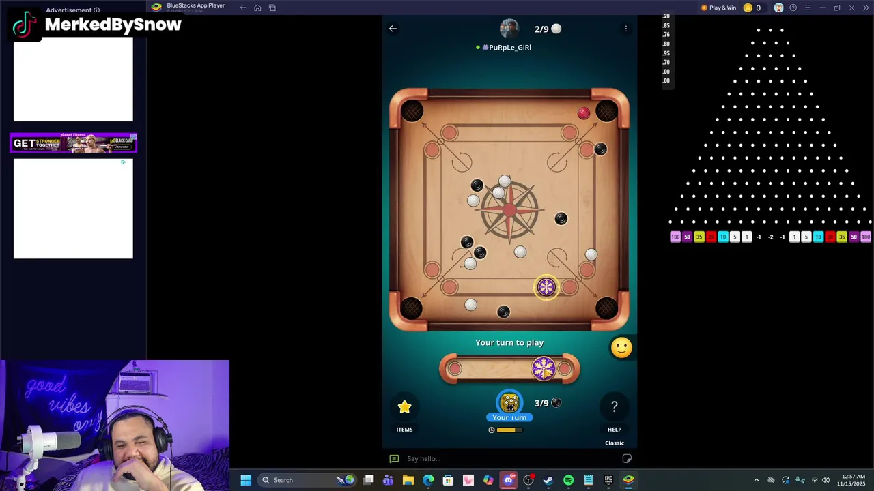This screenshot has width=874, height=491.
Task: Open the ITEMS star icon
Action: coord(404,407)
